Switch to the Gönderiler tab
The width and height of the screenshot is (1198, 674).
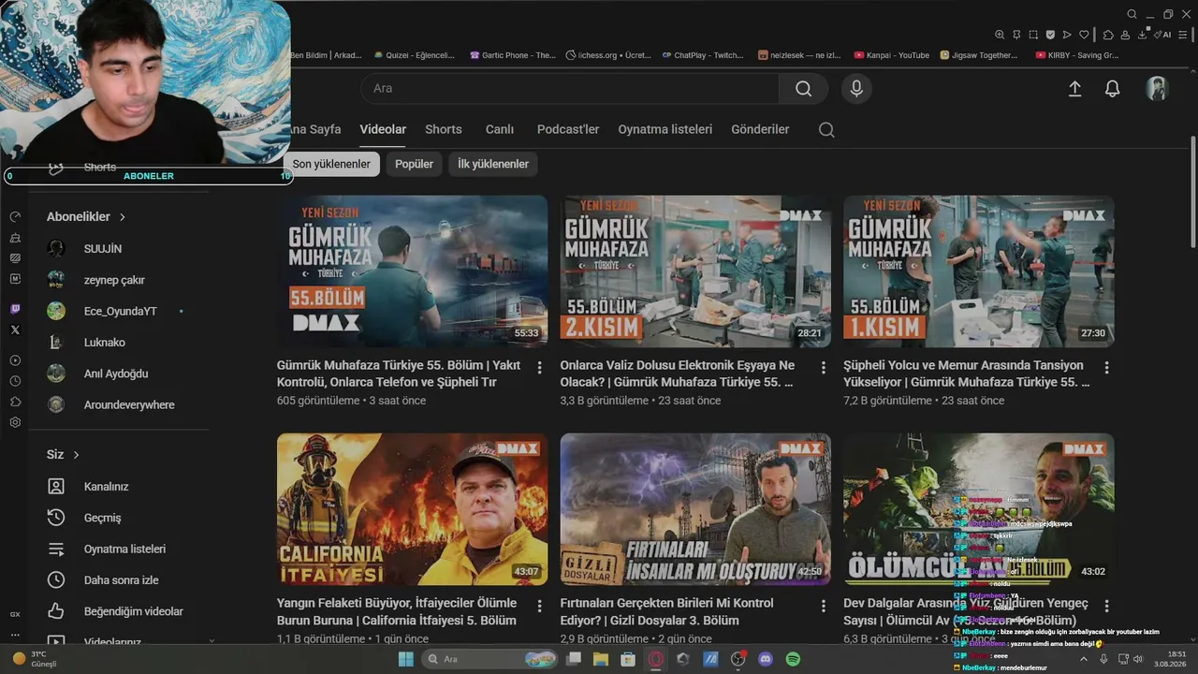760,129
